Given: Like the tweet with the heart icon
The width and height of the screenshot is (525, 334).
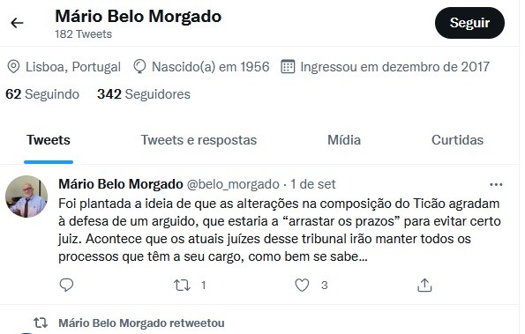Looking at the screenshot, I should (x=302, y=286).
